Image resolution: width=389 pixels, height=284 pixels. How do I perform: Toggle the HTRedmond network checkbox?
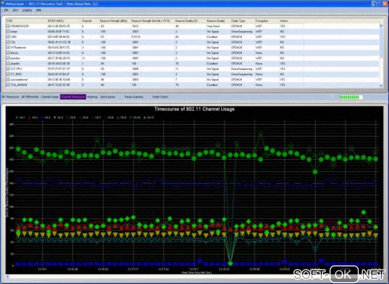(x=8, y=47)
